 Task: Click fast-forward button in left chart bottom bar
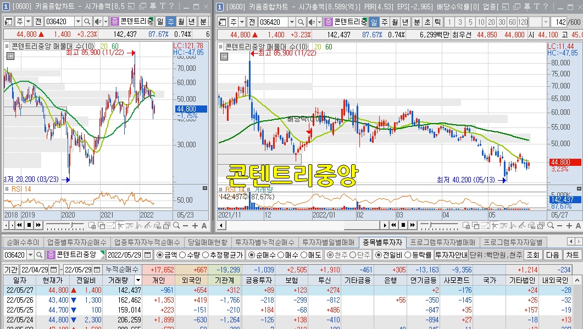38,225
